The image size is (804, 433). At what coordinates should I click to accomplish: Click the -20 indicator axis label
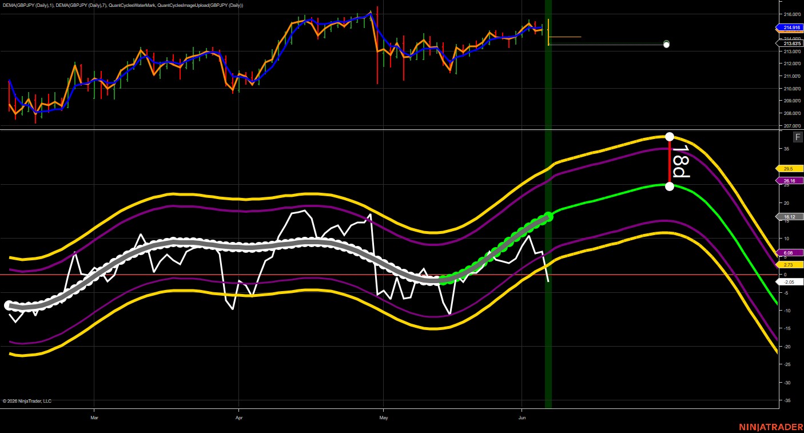(x=786, y=347)
